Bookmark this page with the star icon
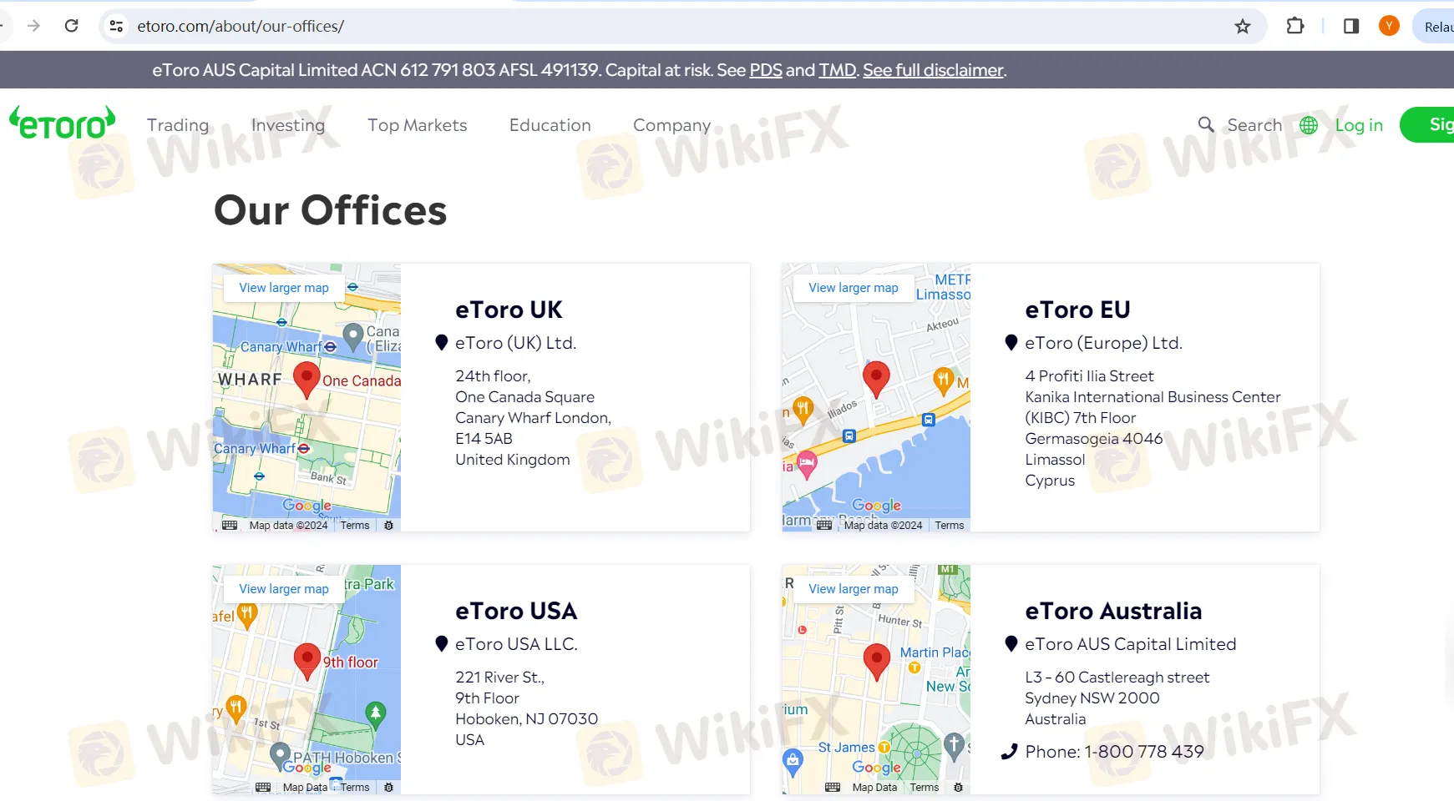Screen dimensions: 1454x801 pyautogui.click(x=1243, y=27)
